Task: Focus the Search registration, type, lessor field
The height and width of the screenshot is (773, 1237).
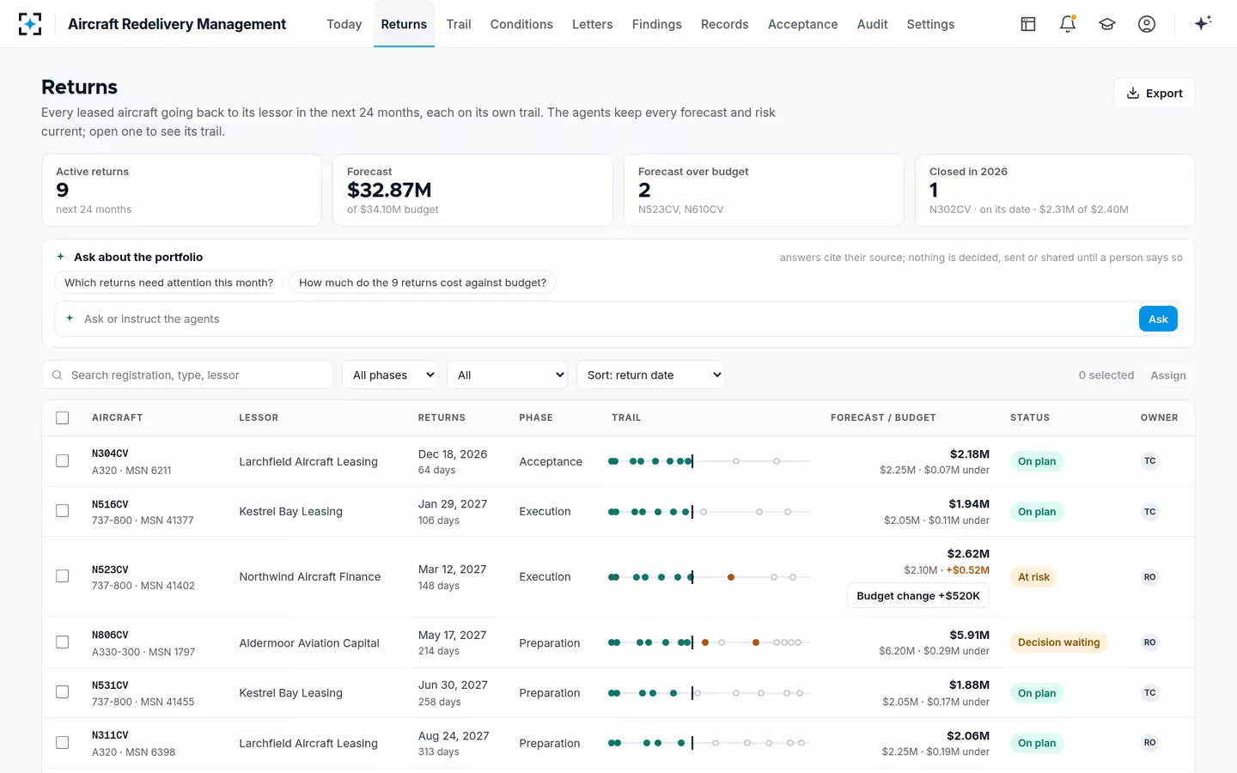Action: click(187, 374)
